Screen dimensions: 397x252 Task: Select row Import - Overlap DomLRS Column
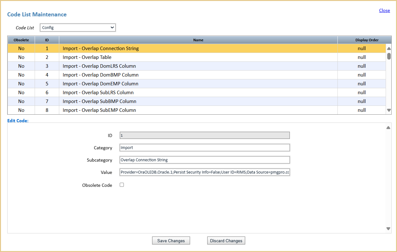[x=197, y=66]
